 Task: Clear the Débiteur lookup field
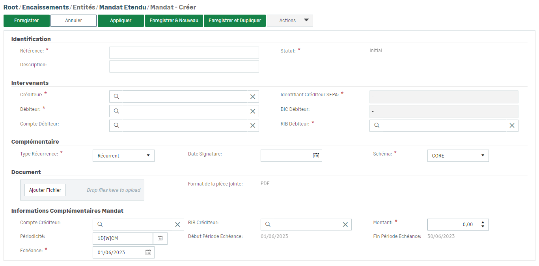point(253,111)
